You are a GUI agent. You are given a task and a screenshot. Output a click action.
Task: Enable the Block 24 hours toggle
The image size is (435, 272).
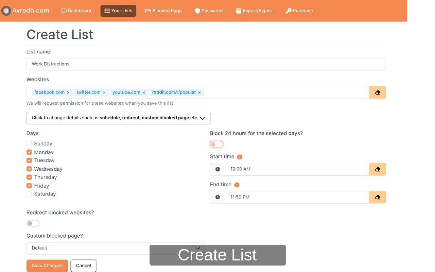[216, 144]
